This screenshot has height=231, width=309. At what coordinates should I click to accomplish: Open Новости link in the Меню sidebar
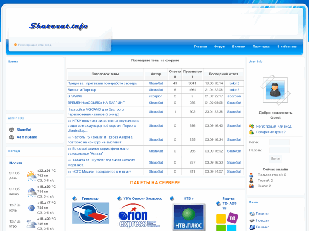pyautogui.click(x=263, y=220)
